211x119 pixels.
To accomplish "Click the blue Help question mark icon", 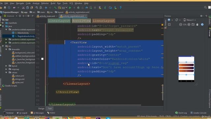I will (x=120, y=8).
